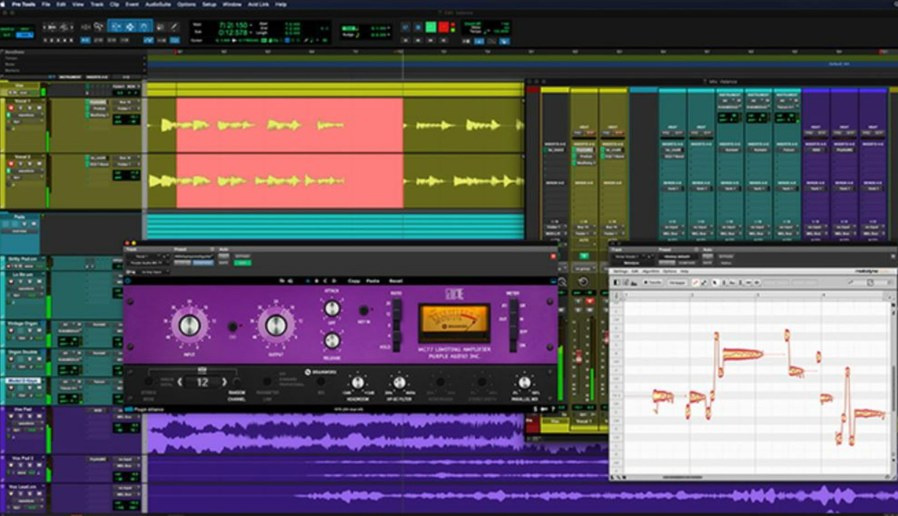
Task: Click the Organ Double track name
Action: pyautogui.click(x=23, y=352)
